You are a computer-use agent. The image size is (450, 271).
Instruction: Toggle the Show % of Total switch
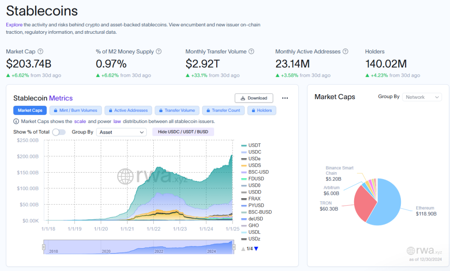[59, 132]
